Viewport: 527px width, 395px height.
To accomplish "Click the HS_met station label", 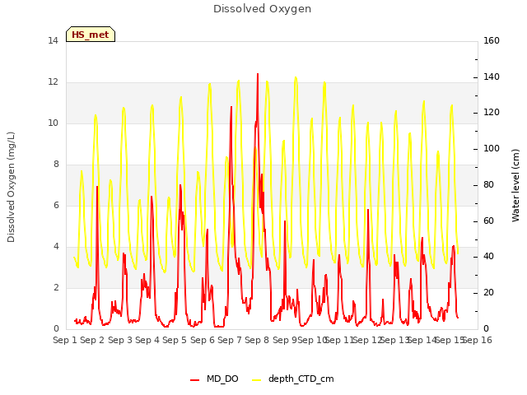I will click(91, 35).
